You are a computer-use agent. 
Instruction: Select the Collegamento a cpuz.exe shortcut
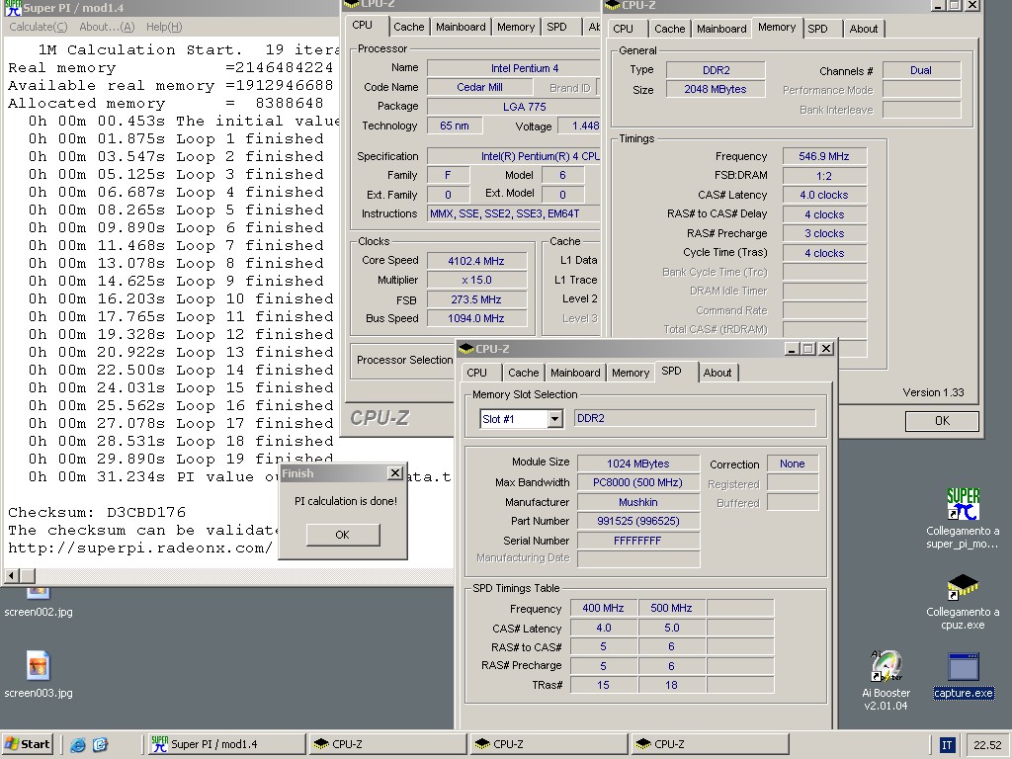(963, 602)
